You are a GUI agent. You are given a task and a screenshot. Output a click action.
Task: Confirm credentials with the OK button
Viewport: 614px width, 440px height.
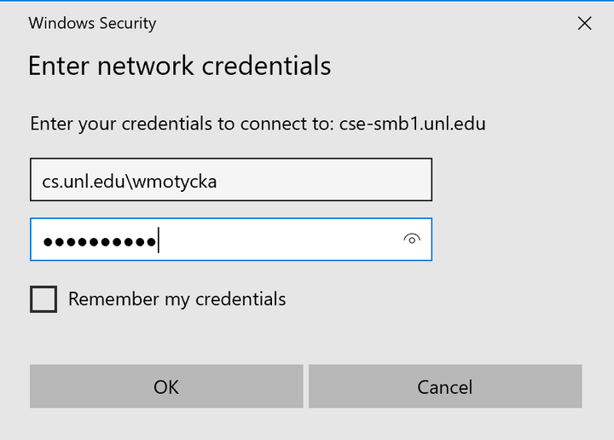(x=166, y=386)
